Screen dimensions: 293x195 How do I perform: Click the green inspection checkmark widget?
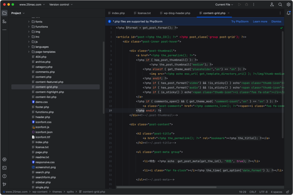click(x=281, y=28)
